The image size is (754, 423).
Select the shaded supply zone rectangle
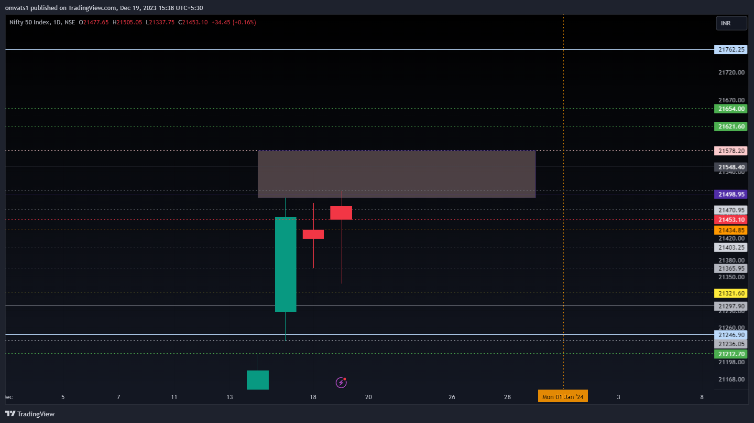397,174
